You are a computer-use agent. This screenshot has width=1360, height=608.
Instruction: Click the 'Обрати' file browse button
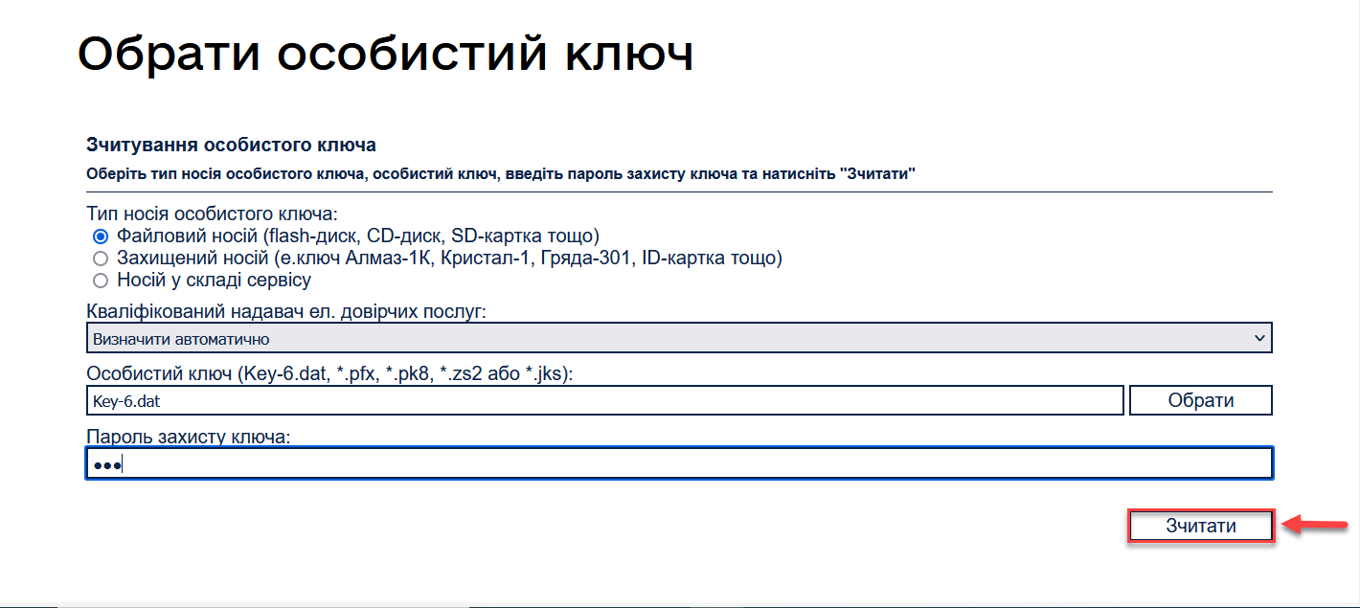click(1200, 400)
